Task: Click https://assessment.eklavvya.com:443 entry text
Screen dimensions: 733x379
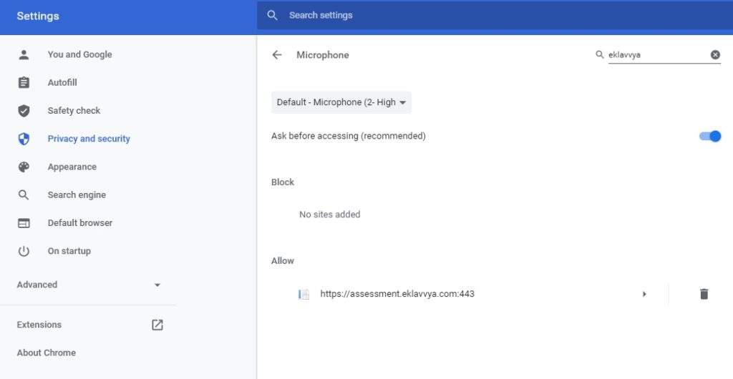Action: (397, 294)
